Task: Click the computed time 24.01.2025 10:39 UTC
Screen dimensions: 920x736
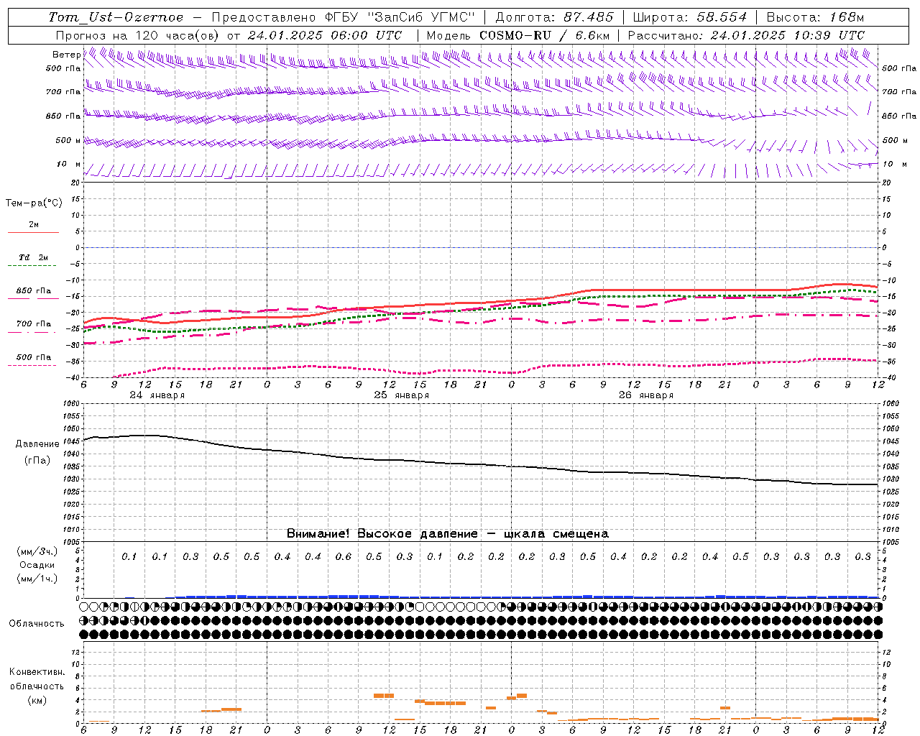Action: pyautogui.click(x=787, y=35)
